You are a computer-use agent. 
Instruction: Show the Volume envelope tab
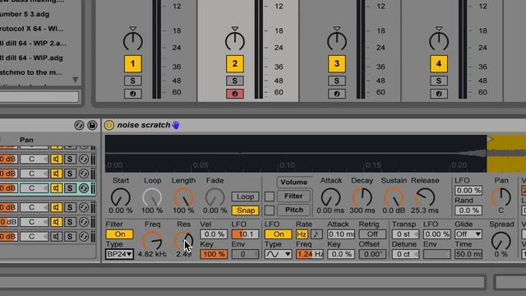(x=294, y=183)
